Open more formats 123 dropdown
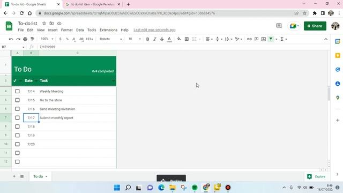 pyautogui.click(x=90, y=39)
